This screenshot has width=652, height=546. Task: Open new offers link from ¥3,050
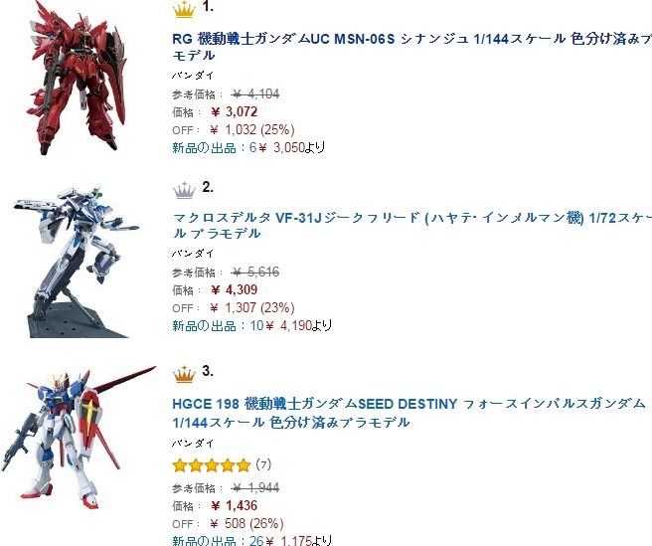click(248, 148)
